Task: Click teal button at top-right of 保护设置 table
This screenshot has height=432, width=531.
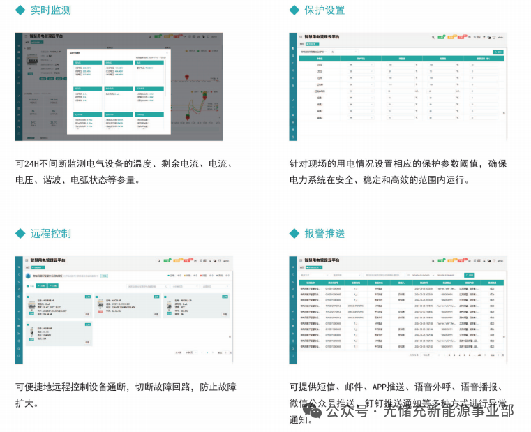Action: pos(499,51)
